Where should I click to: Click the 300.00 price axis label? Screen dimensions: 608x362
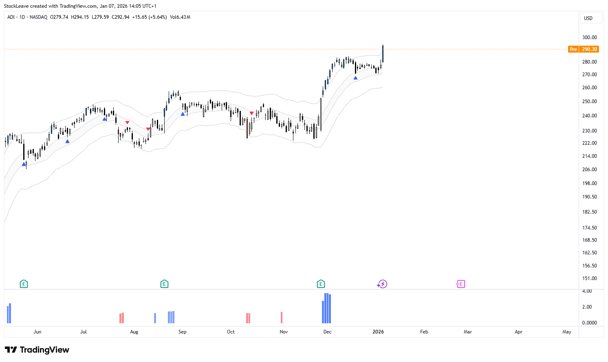(x=589, y=38)
